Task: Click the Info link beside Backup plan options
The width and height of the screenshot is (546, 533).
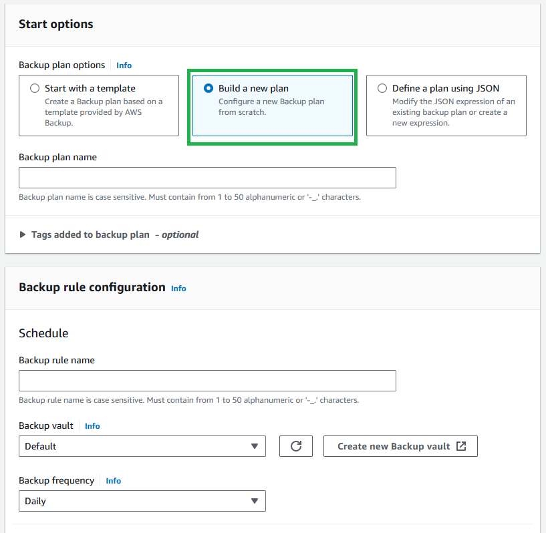Action: tap(124, 65)
